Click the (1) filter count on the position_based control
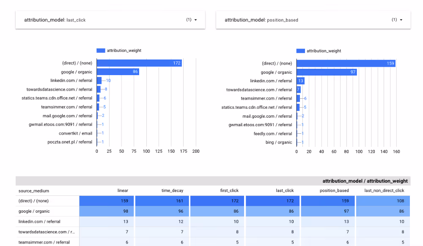 point(393,19)
